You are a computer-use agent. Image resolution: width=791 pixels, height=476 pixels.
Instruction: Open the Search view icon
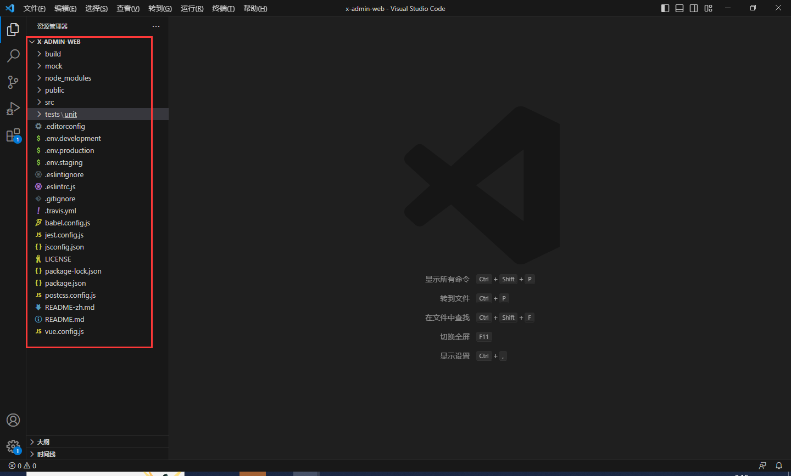pos(13,56)
